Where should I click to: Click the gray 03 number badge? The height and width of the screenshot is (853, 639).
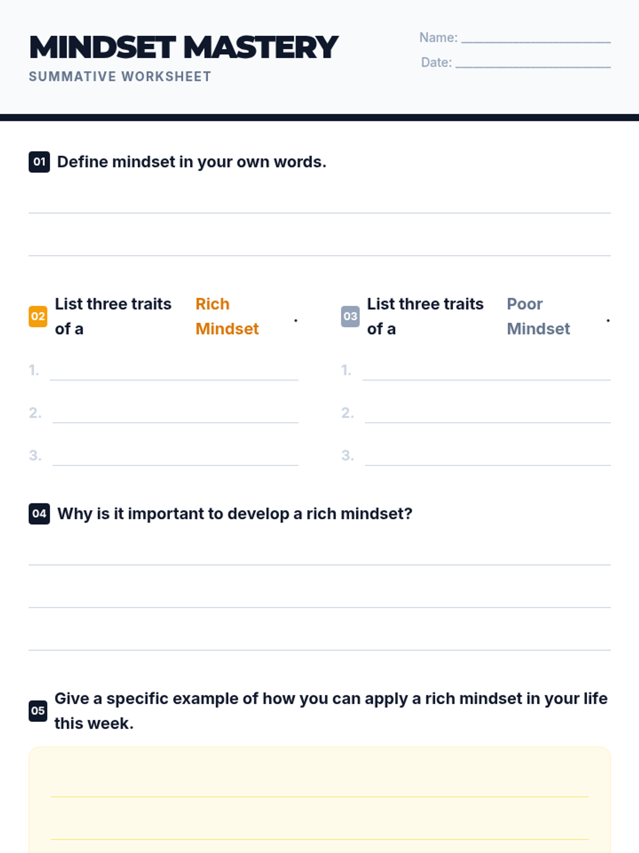point(350,316)
